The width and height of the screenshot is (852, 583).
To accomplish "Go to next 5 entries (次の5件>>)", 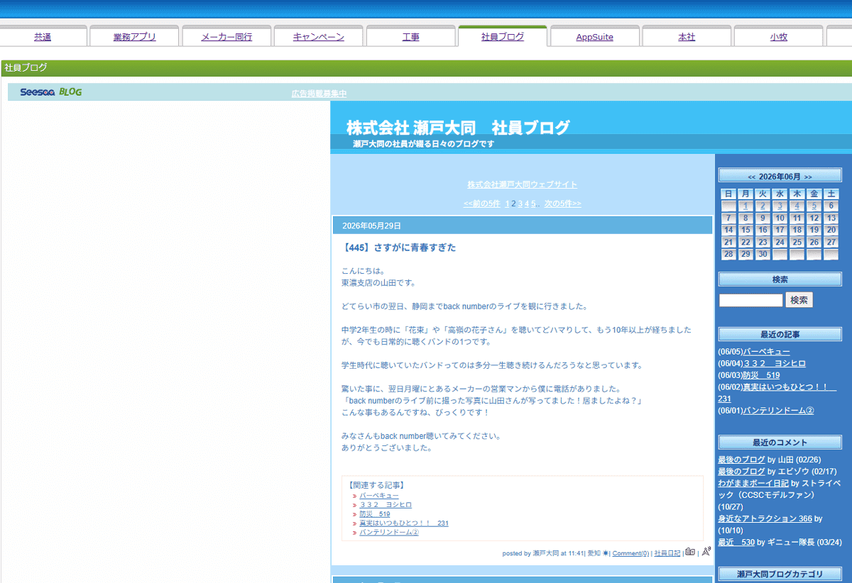I will 562,204.
